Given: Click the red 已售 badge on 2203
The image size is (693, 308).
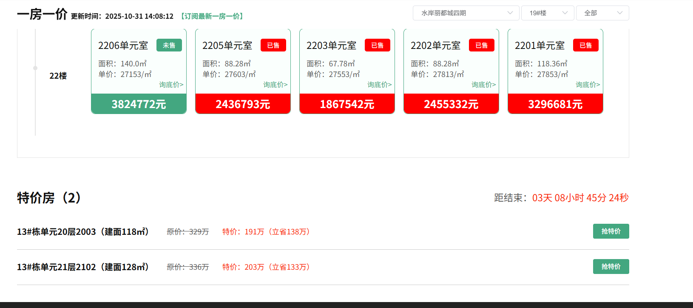Looking at the screenshot, I should pyautogui.click(x=377, y=45).
